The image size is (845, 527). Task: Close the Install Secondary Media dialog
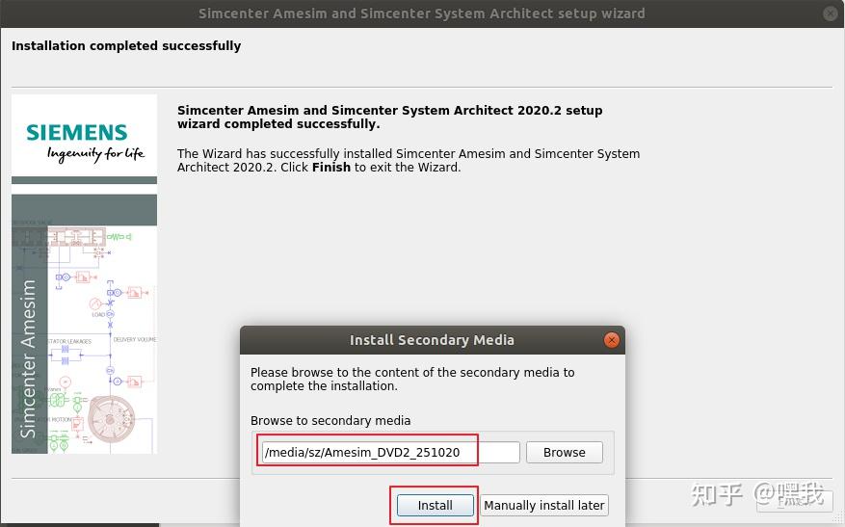tap(611, 340)
